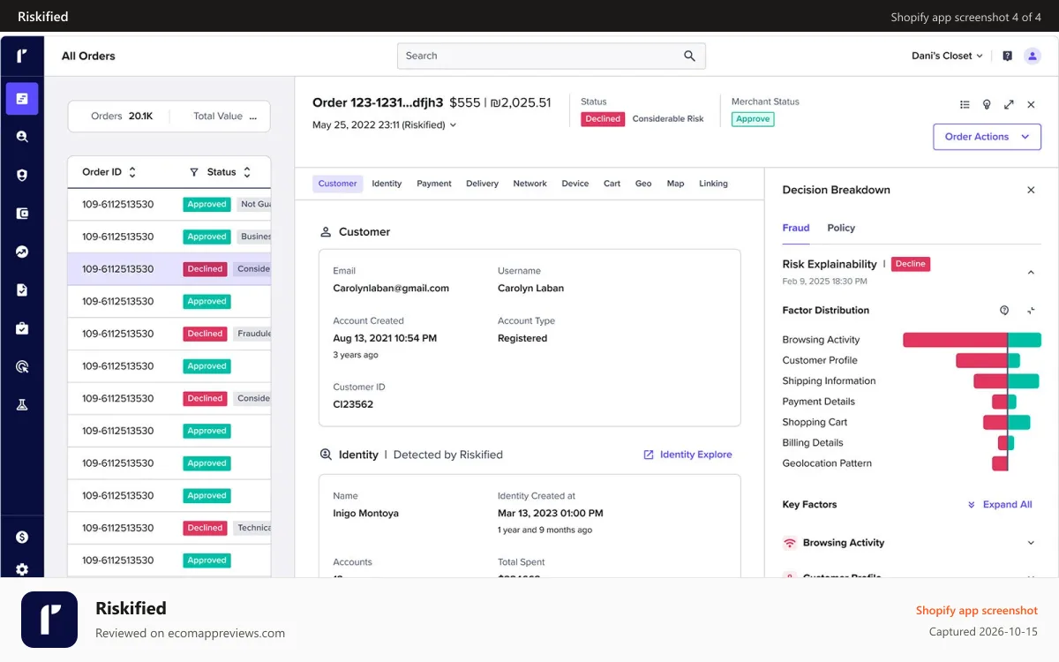
Task: Select the Payment tab
Action: [x=434, y=184]
